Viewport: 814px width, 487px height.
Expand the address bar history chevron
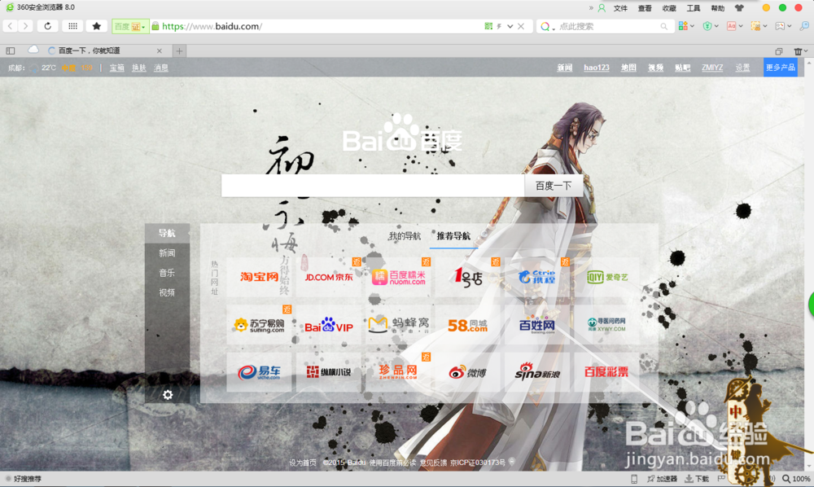pyautogui.click(x=510, y=26)
